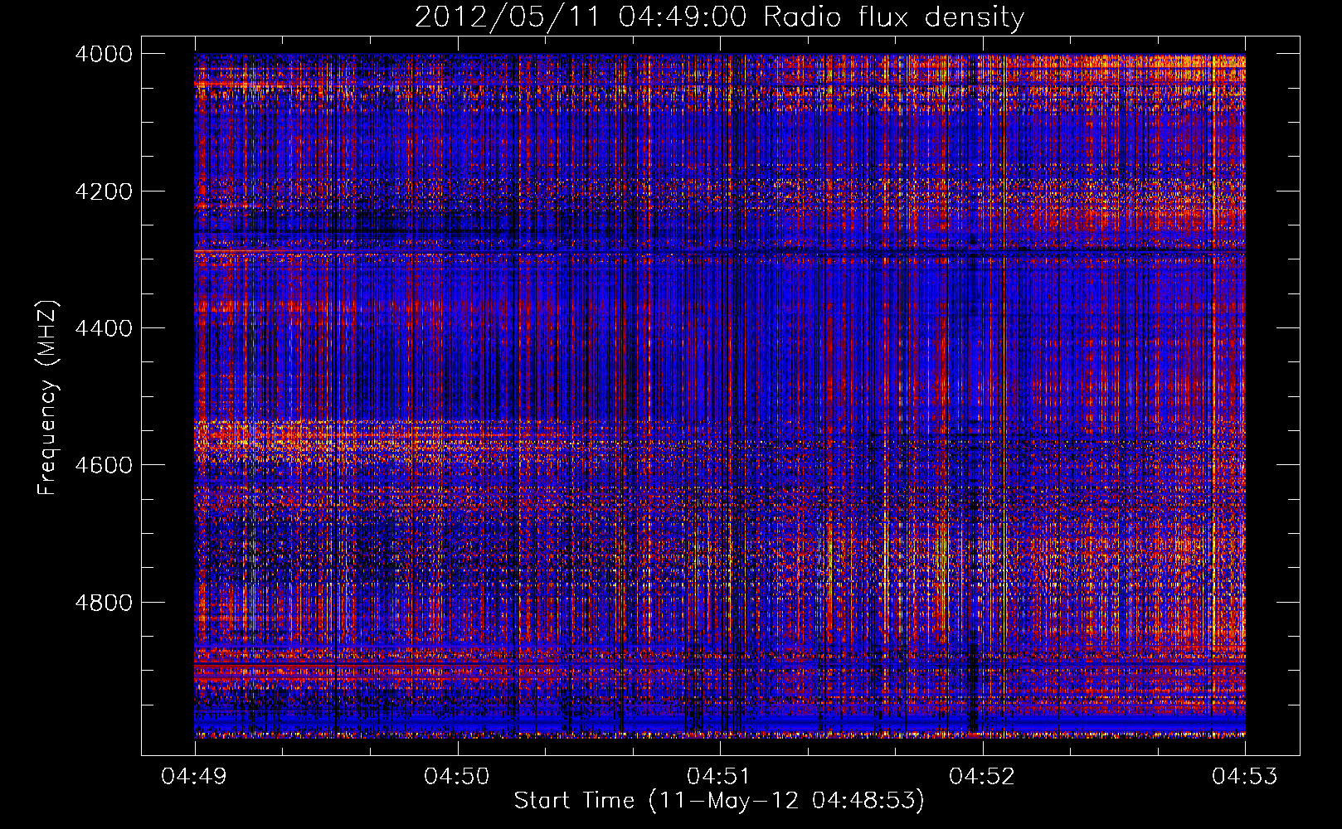Click the 4400 frequency tick label
This screenshot has height=829, width=1342.
104,328
